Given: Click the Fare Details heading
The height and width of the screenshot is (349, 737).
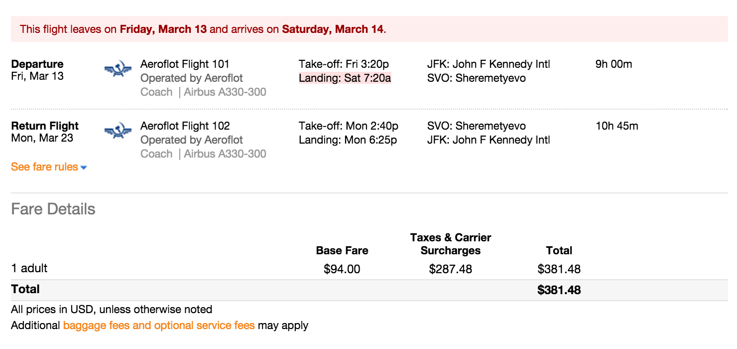Looking at the screenshot, I should coord(53,209).
